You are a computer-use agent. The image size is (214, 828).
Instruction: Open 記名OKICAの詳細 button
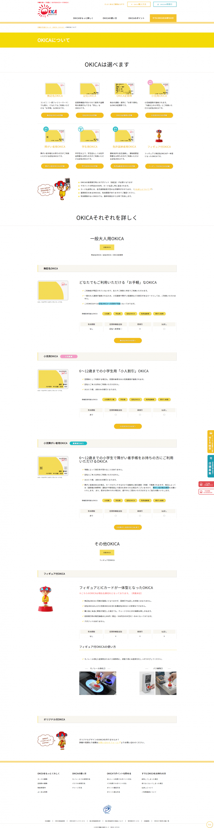click(90, 115)
